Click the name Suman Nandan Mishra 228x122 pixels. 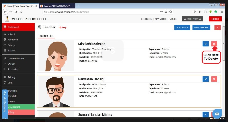(x=95, y=114)
